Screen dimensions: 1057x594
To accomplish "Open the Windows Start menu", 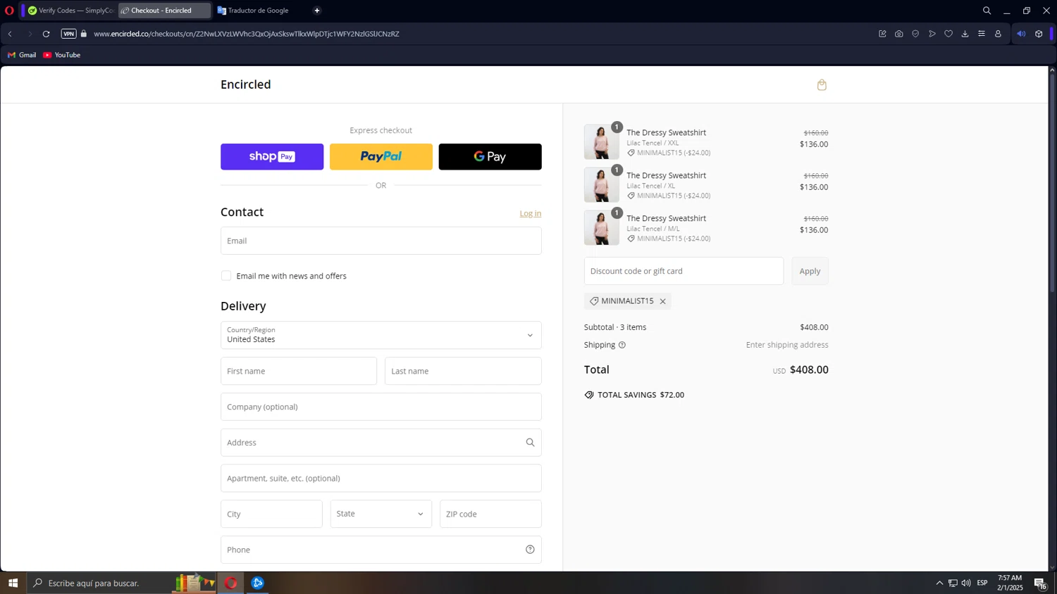I will tap(13, 583).
